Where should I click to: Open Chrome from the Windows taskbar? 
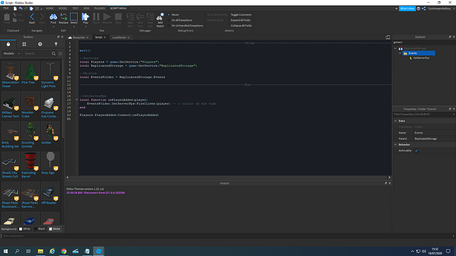tap(63, 251)
